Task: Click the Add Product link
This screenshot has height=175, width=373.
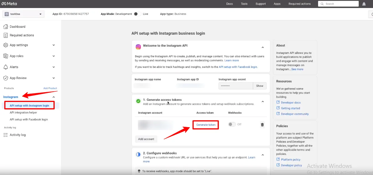Action: coord(50,88)
